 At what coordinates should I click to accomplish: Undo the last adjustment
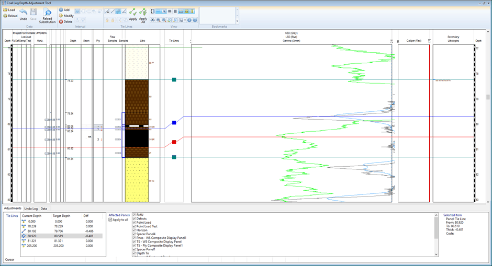pyautogui.click(x=23, y=14)
